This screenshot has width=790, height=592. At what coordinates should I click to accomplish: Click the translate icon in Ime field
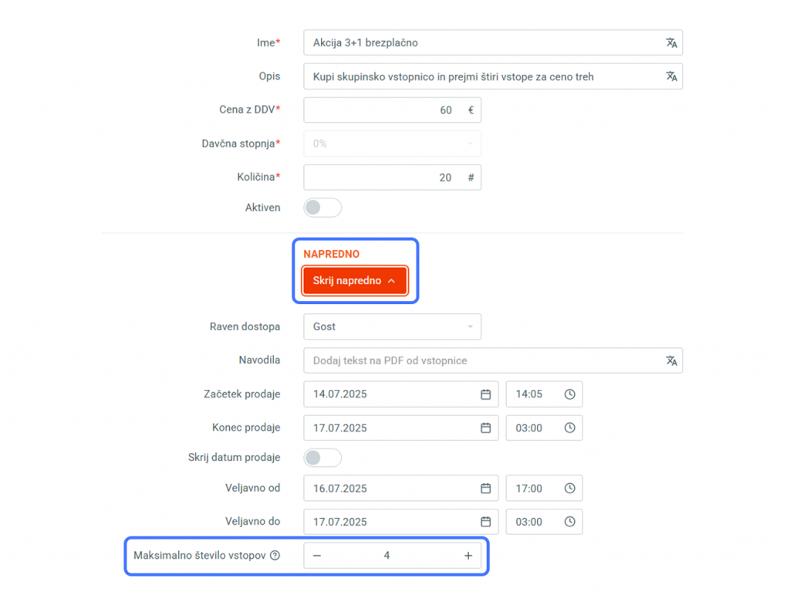pos(671,43)
